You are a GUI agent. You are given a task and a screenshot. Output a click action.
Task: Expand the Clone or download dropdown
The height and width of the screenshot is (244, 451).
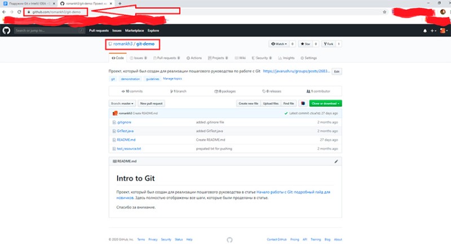[326, 103]
